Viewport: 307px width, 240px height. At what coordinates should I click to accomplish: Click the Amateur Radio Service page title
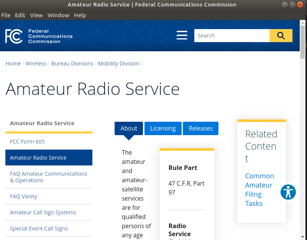pos(92,89)
